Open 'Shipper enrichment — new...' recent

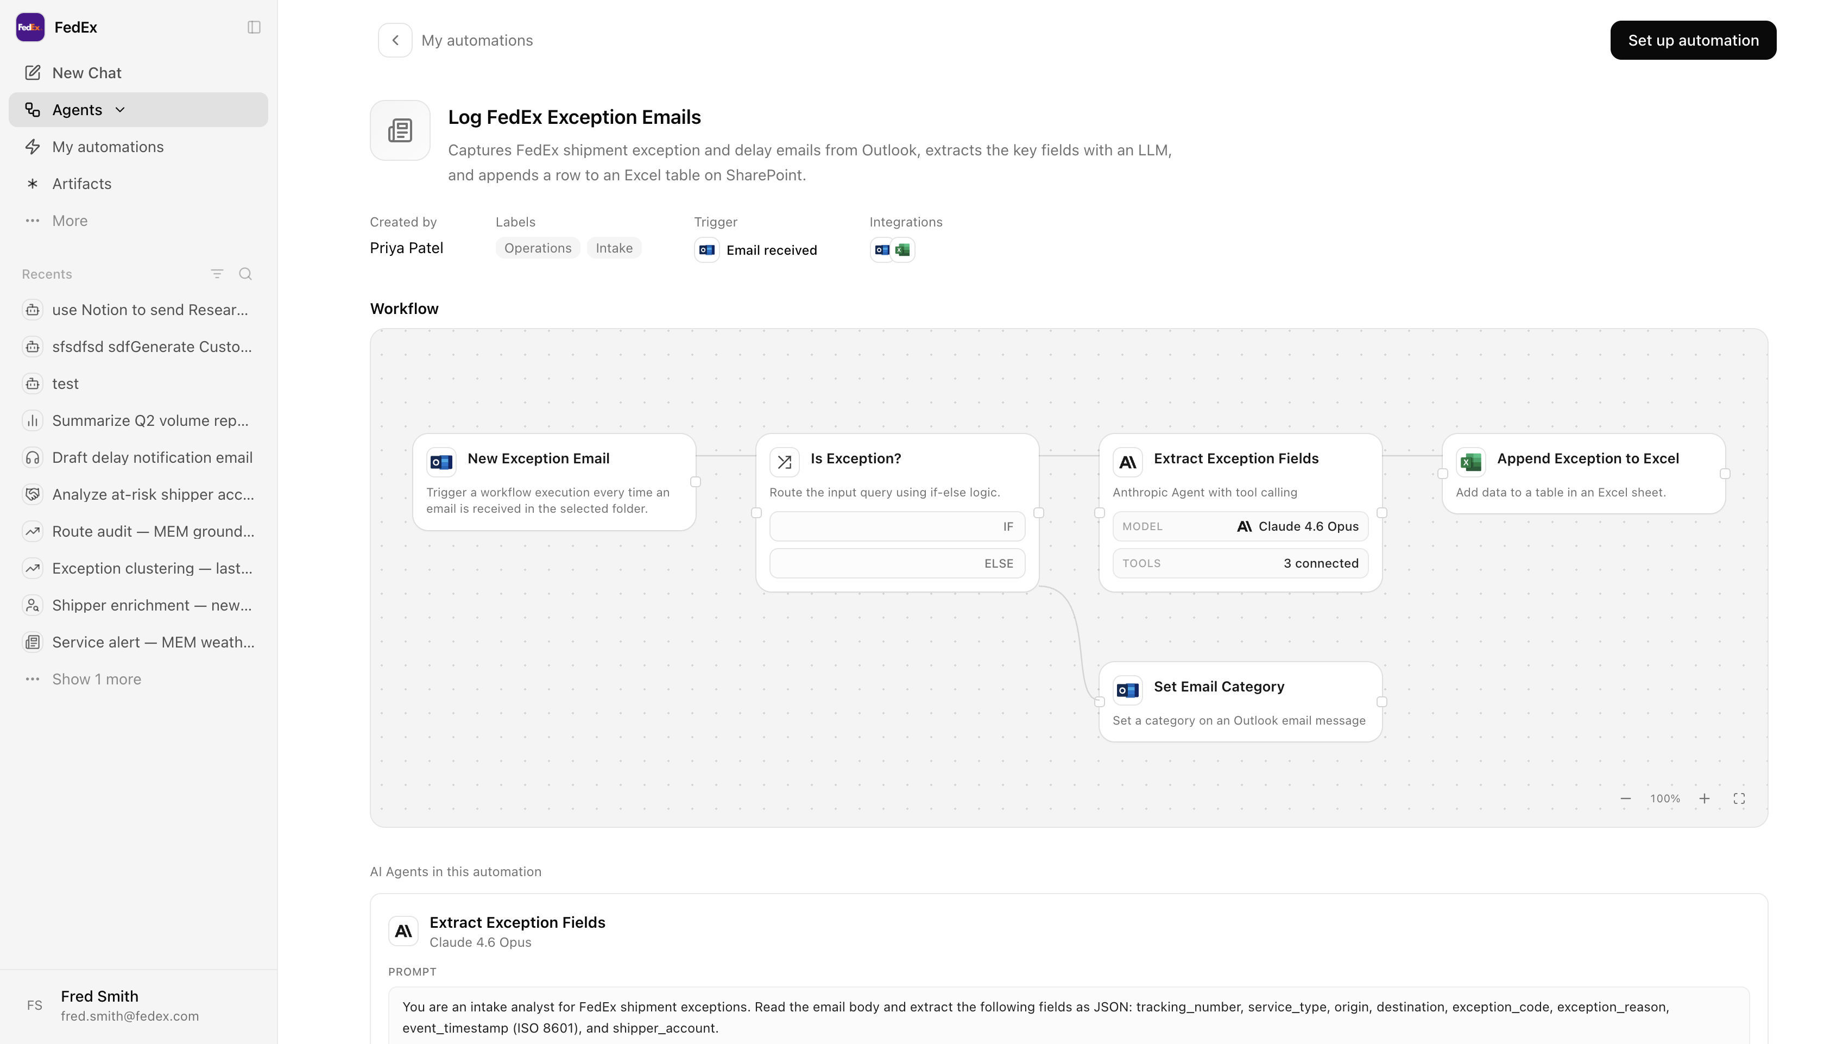pos(138,605)
